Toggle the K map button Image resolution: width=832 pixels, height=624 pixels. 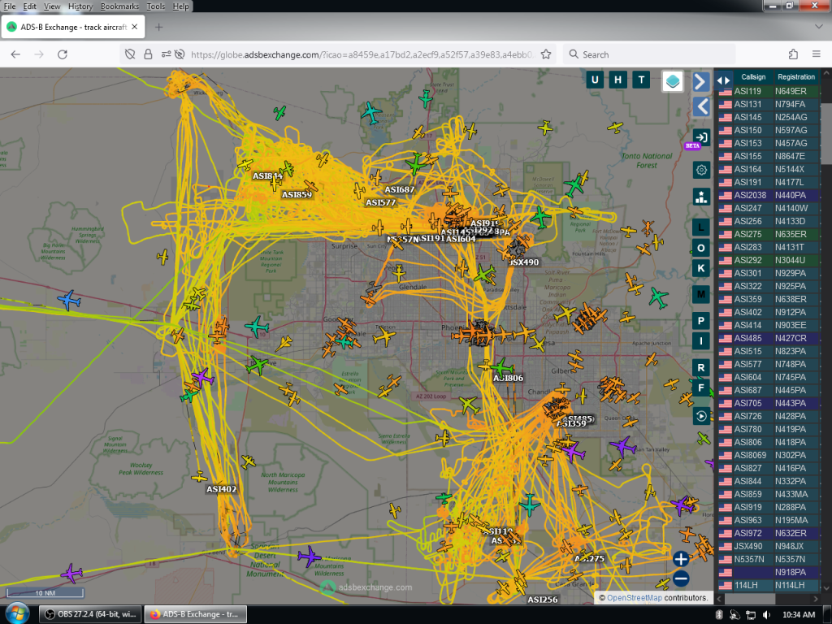[701, 268]
